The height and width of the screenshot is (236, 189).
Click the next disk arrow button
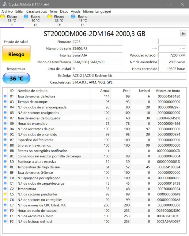point(183,33)
